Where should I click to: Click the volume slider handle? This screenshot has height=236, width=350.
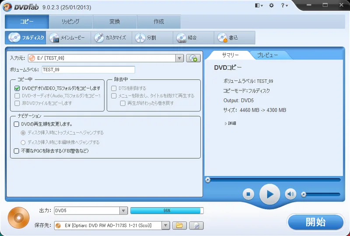coord(304,194)
